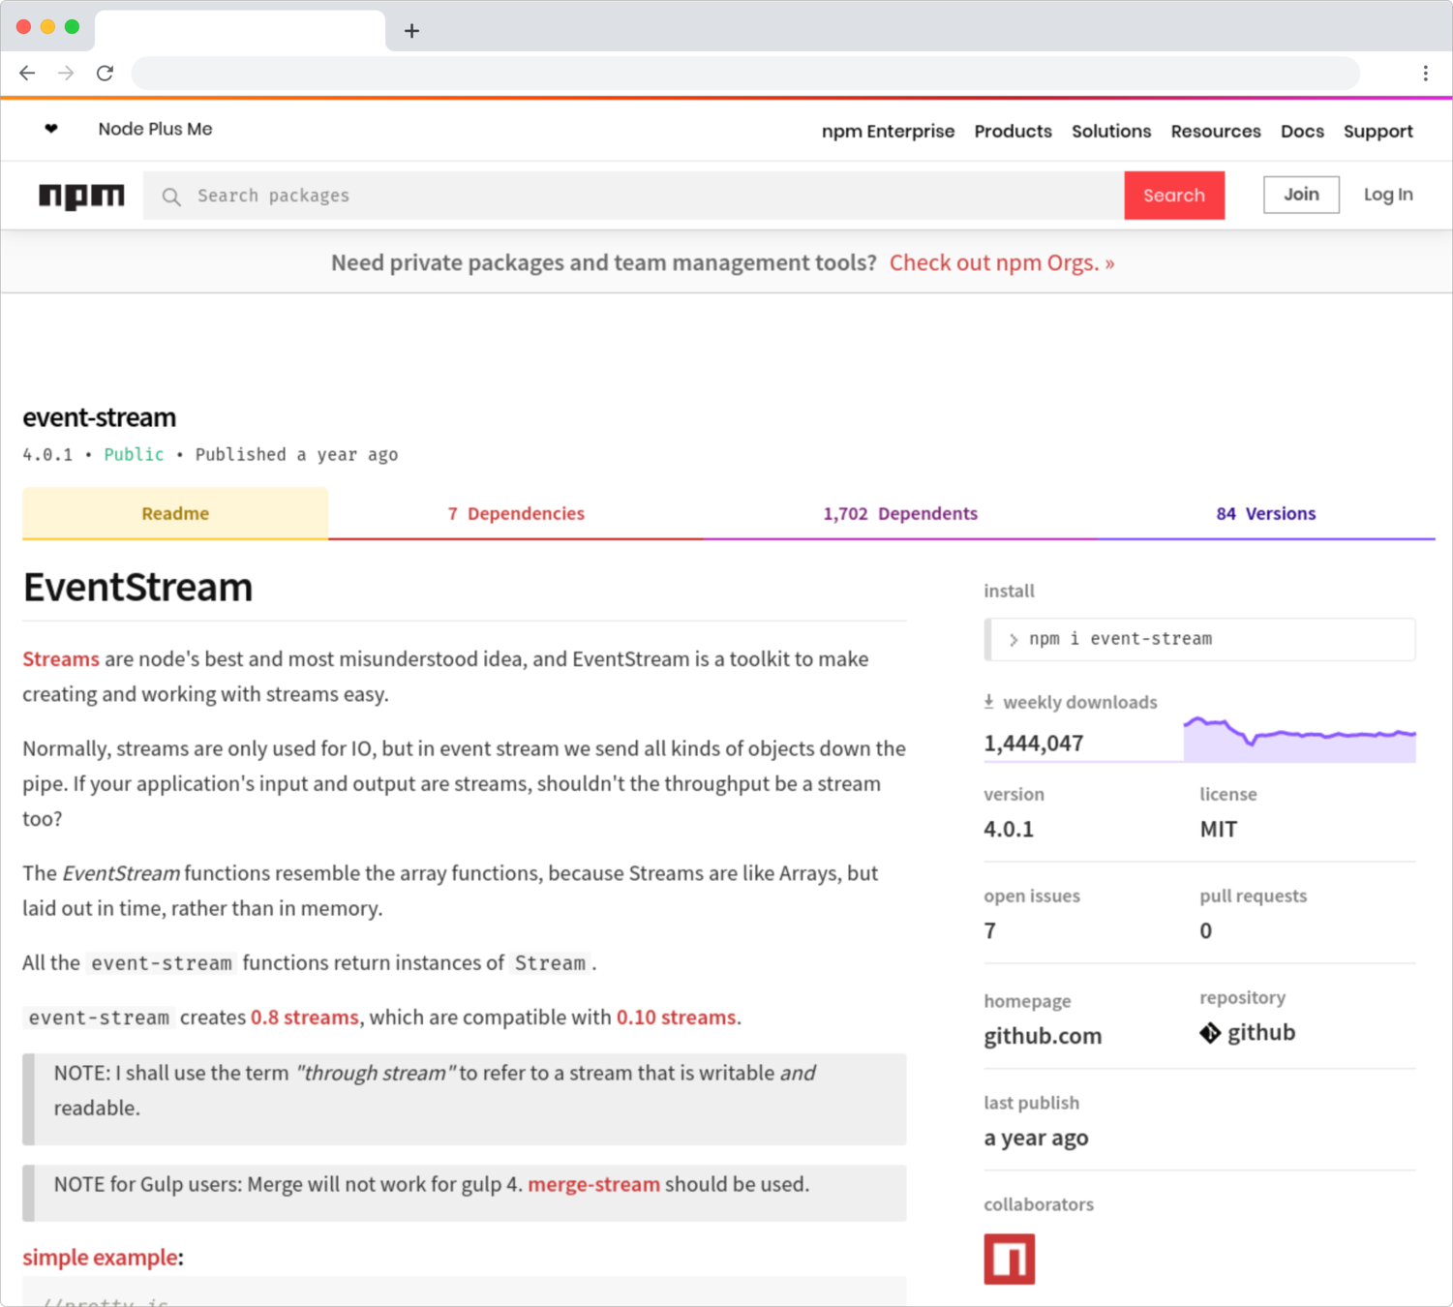Click the github repository diamond icon
The width and height of the screenshot is (1453, 1307).
1210,1033
